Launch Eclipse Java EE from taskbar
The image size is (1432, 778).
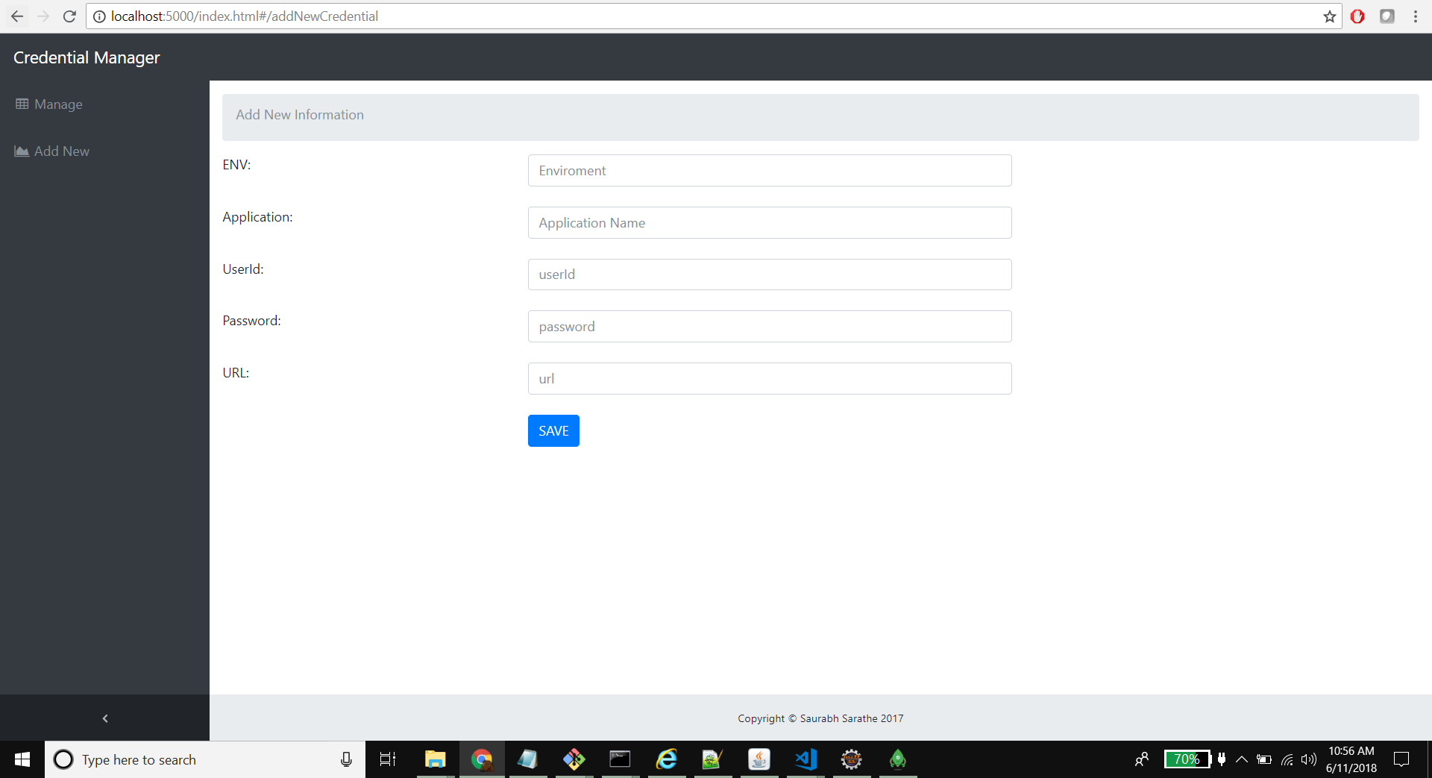851,759
